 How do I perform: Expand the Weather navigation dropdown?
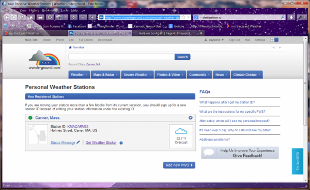pyautogui.click(x=79, y=75)
